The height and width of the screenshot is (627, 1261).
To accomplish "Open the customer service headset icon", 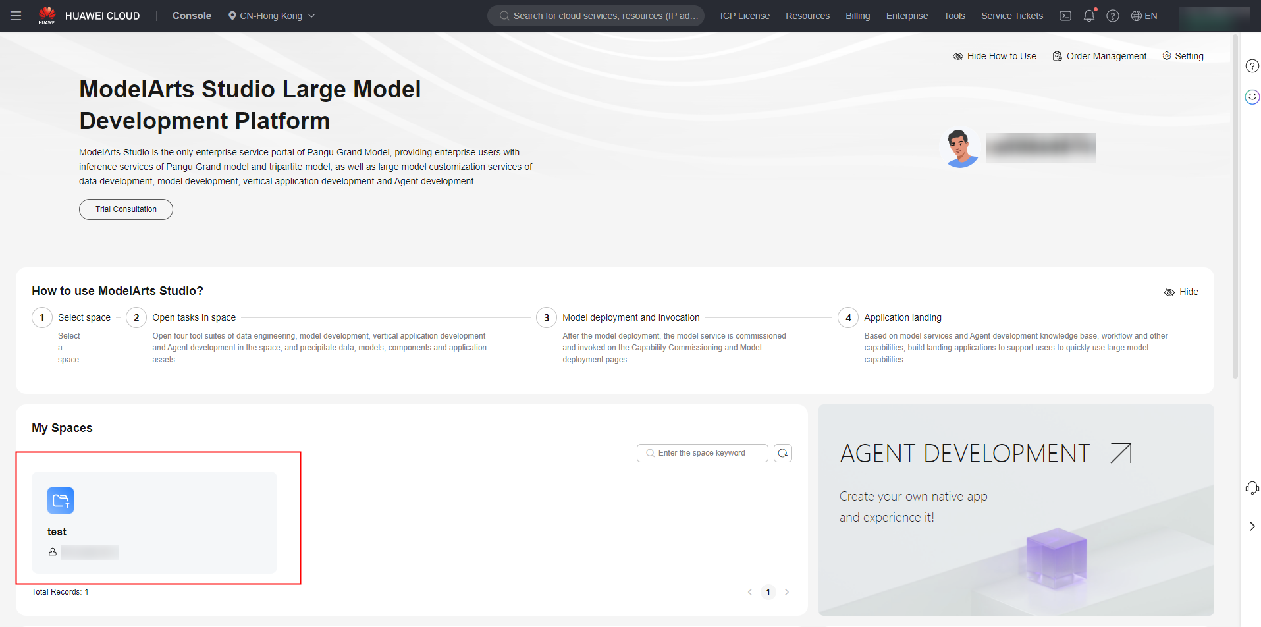I will click(1252, 488).
